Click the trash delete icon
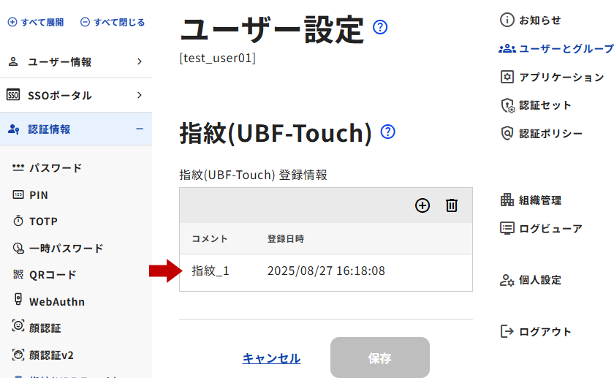 [452, 205]
